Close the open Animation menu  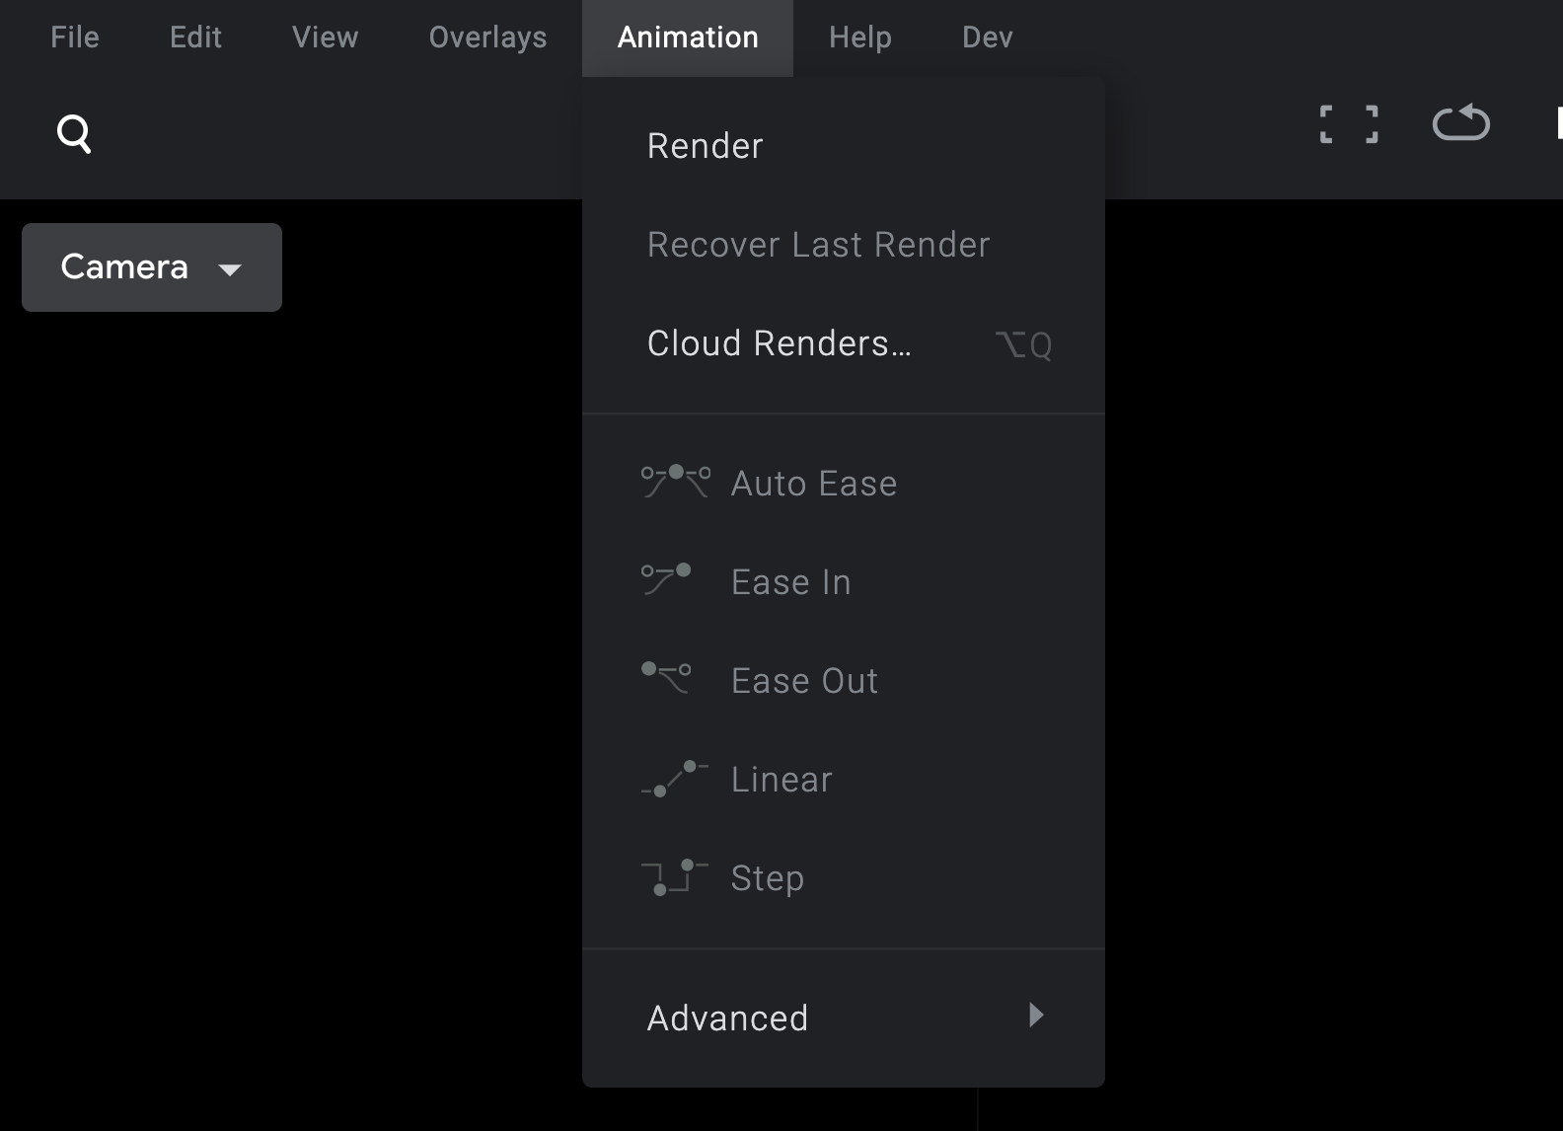click(687, 38)
